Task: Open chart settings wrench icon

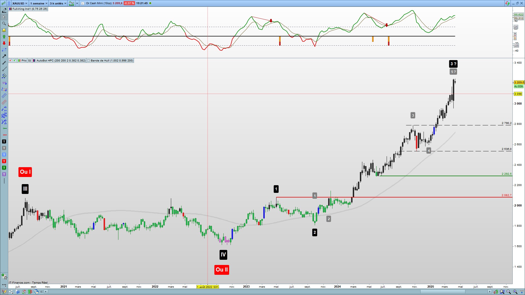Action: click(495, 292)
